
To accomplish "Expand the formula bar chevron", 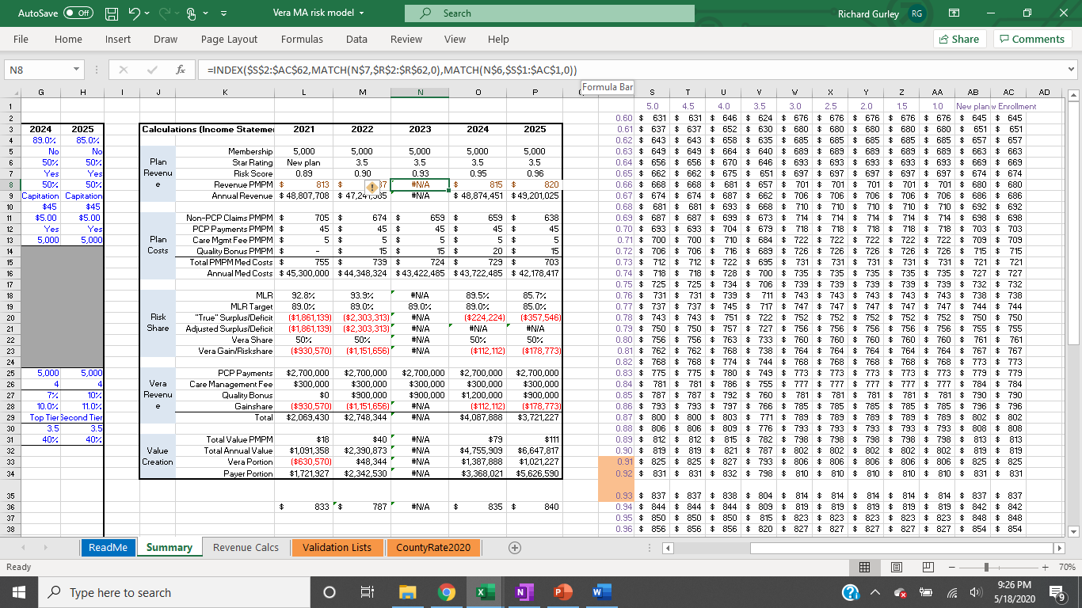I will [x=1072, y=70].
